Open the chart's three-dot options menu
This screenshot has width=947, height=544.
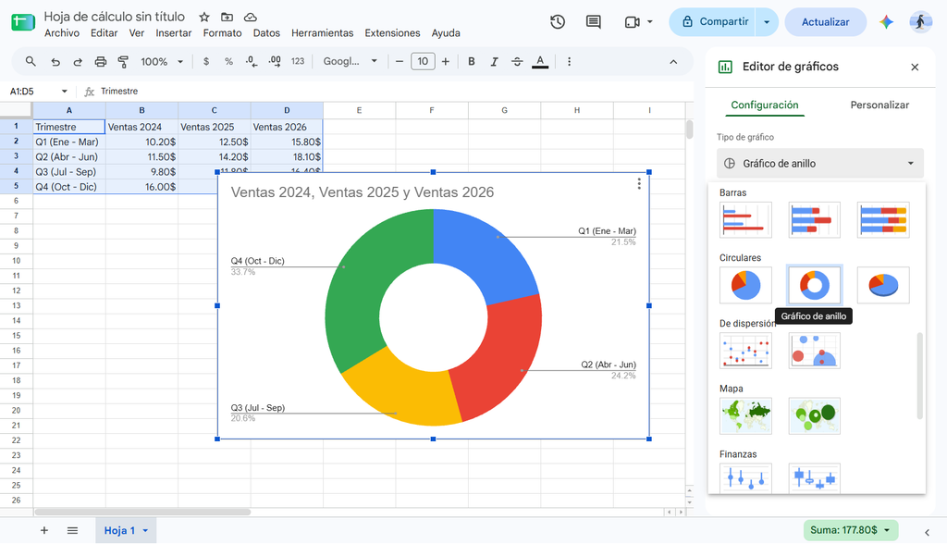pos(639,184)
